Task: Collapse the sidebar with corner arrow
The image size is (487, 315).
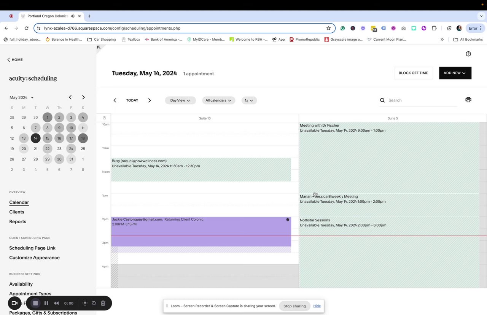Action: point(99,47)
